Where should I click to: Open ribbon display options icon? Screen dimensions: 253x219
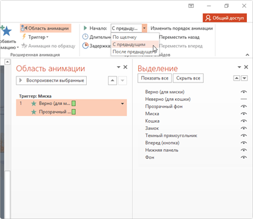(191, 6)
